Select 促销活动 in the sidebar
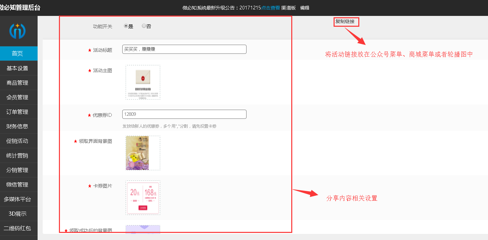The image size is (488, 240). coord(19,141)
